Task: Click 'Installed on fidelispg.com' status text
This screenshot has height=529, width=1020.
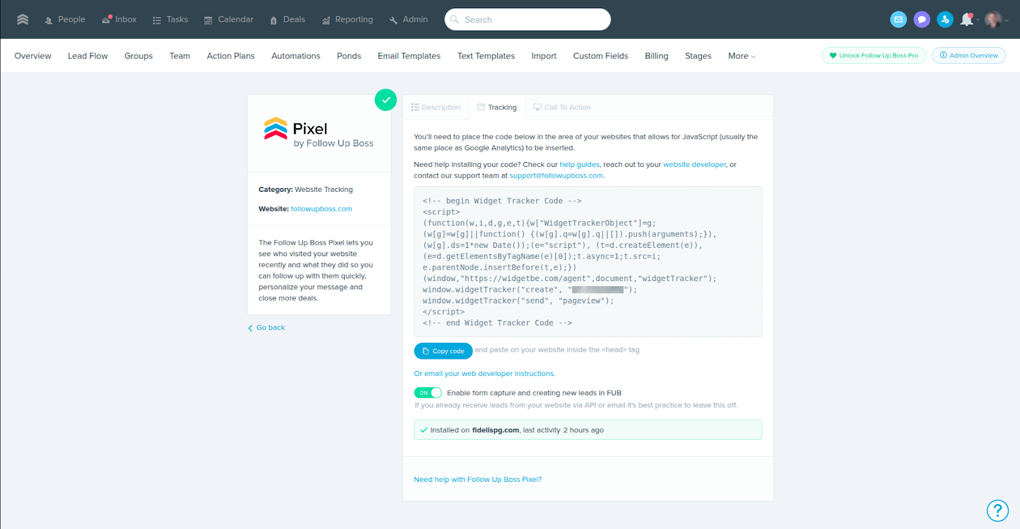Action: click(516, 430)
